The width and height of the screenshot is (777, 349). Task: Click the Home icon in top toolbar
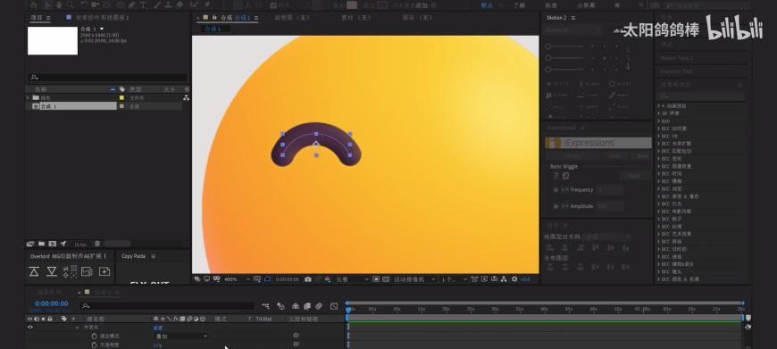click(34, 5)
